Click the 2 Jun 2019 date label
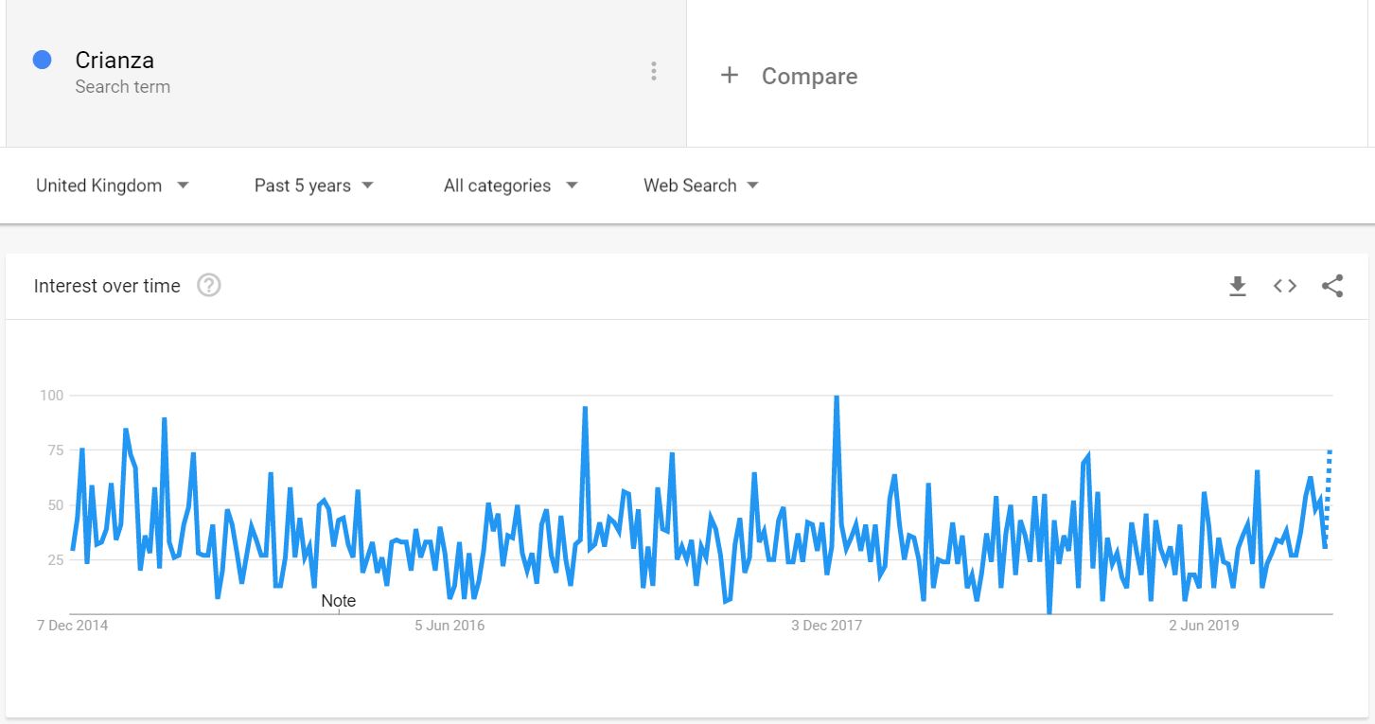The height and width of the screenshot is (724, 1375). [1204, 626]
